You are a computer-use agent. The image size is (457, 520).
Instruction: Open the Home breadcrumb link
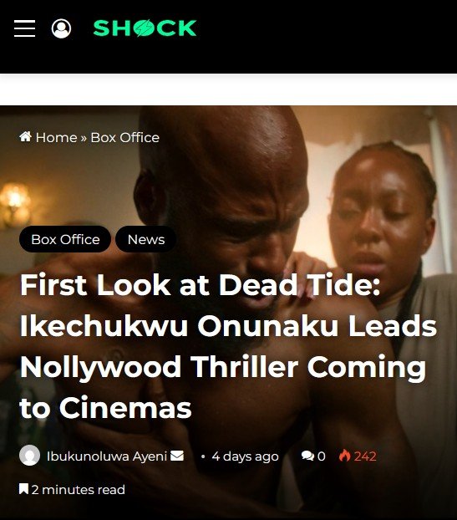coord(56,138)
